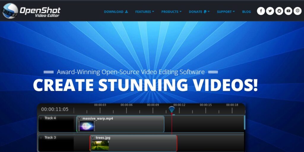The height and width of the screenshot is (152, 304).
Task: Collapse the Track 4 arrow
Action: 41,118
